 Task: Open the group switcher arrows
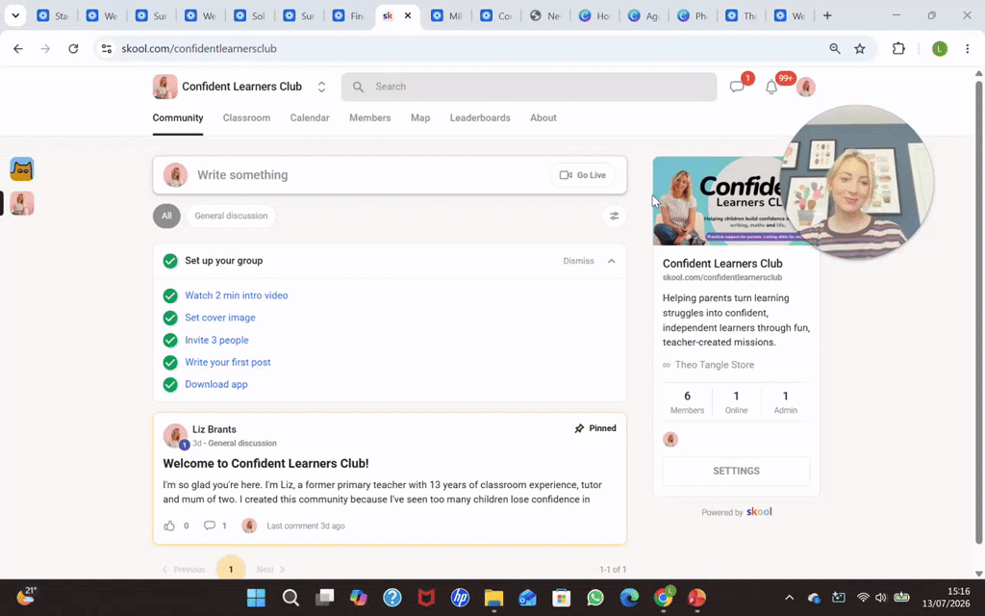tap(321, 87)
